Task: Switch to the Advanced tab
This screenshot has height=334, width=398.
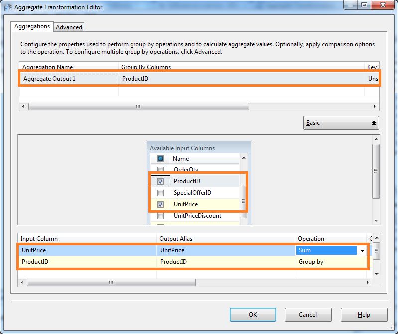Action: point(69,27)
